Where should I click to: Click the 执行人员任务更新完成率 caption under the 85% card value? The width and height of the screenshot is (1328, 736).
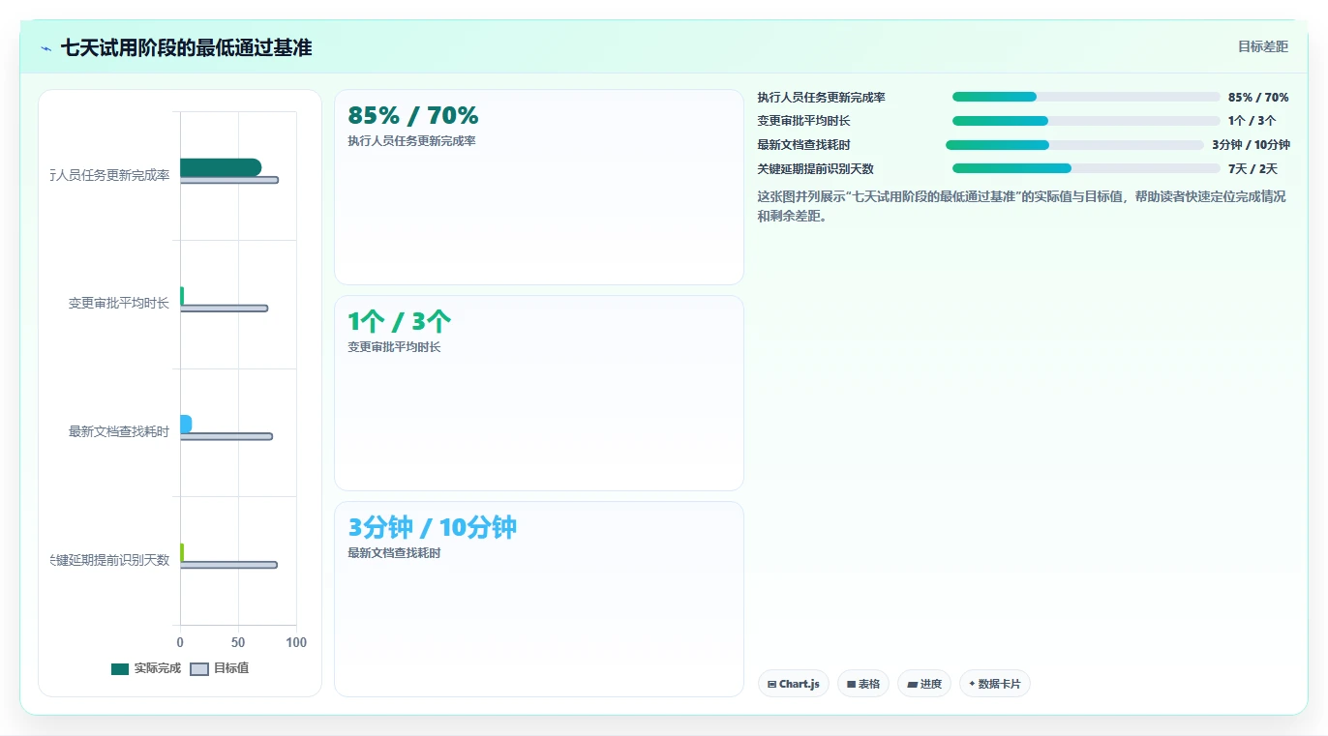click(412, 141)
